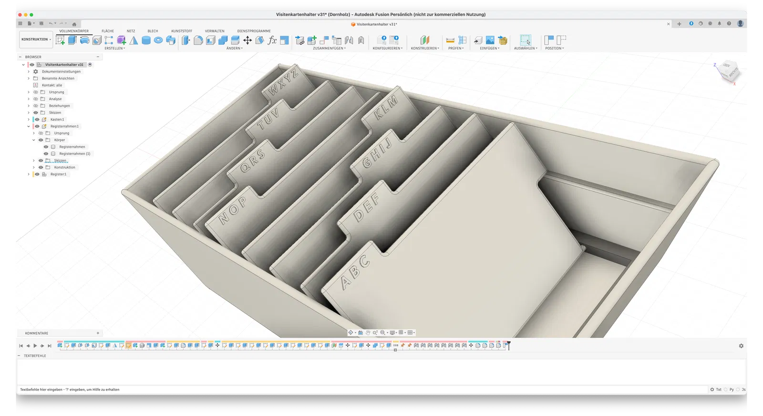Switch to the BLECH tab
The width and height of the screenshot is (763, 416).
click(153, 31)
